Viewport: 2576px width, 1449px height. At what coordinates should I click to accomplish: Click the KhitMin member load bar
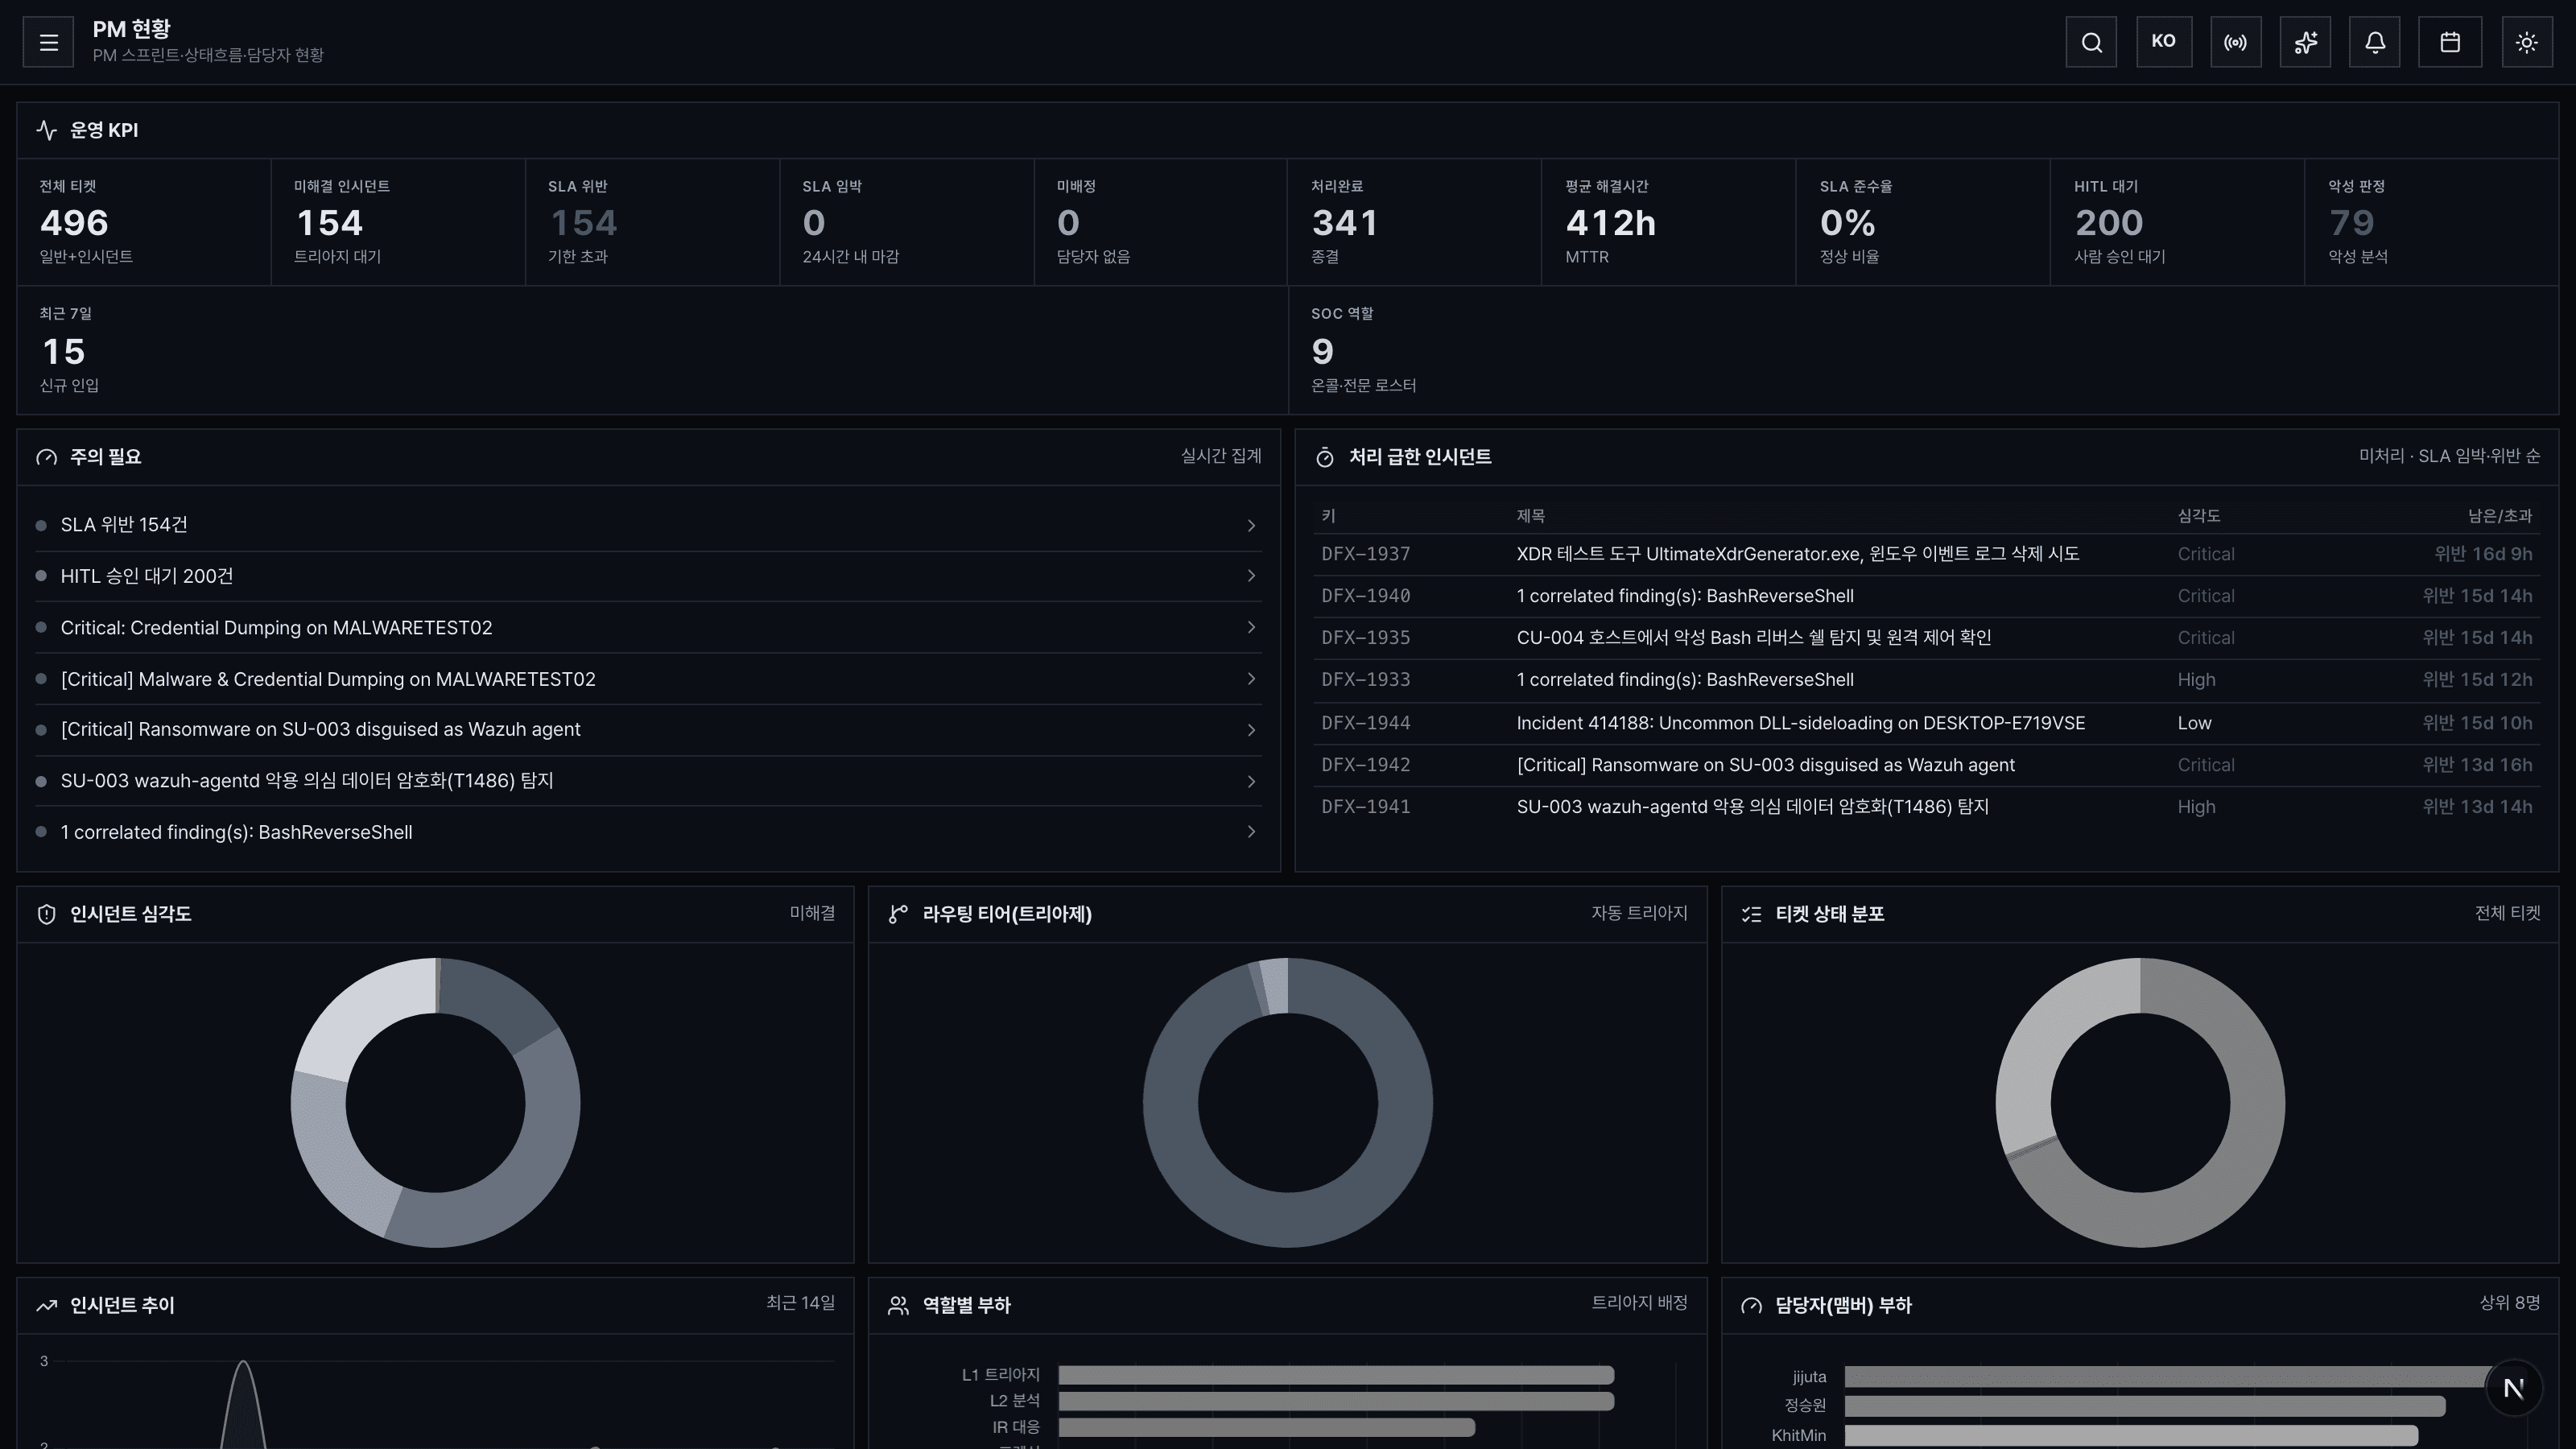click(x=2131, y=1435)
